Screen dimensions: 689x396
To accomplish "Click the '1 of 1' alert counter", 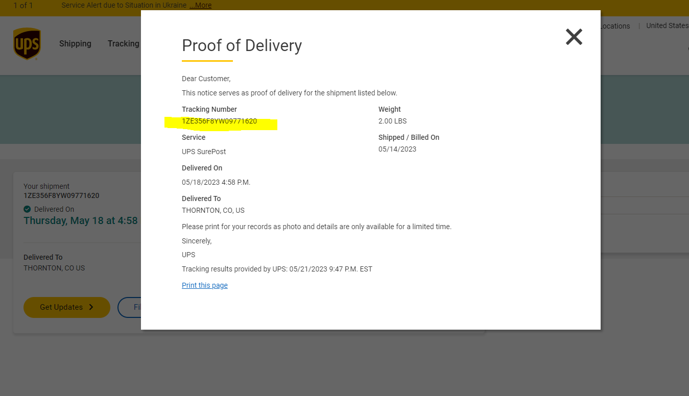I will point(23,5).
